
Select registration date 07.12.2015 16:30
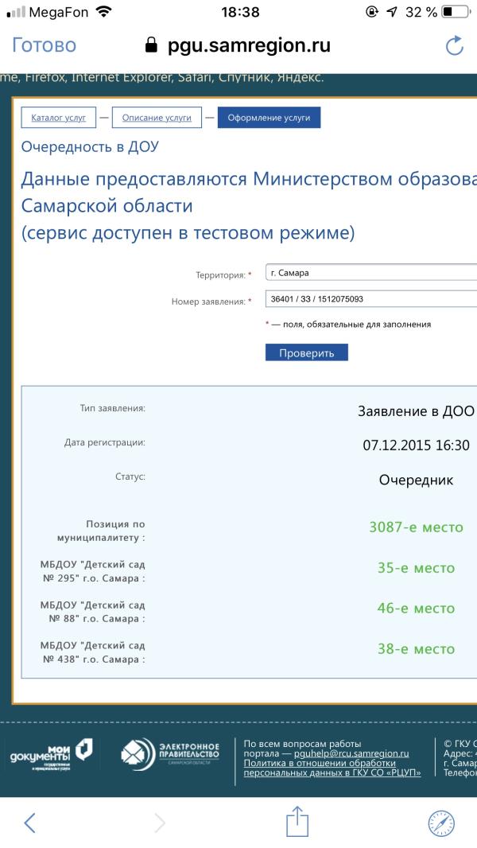click(x=416, y=445)
